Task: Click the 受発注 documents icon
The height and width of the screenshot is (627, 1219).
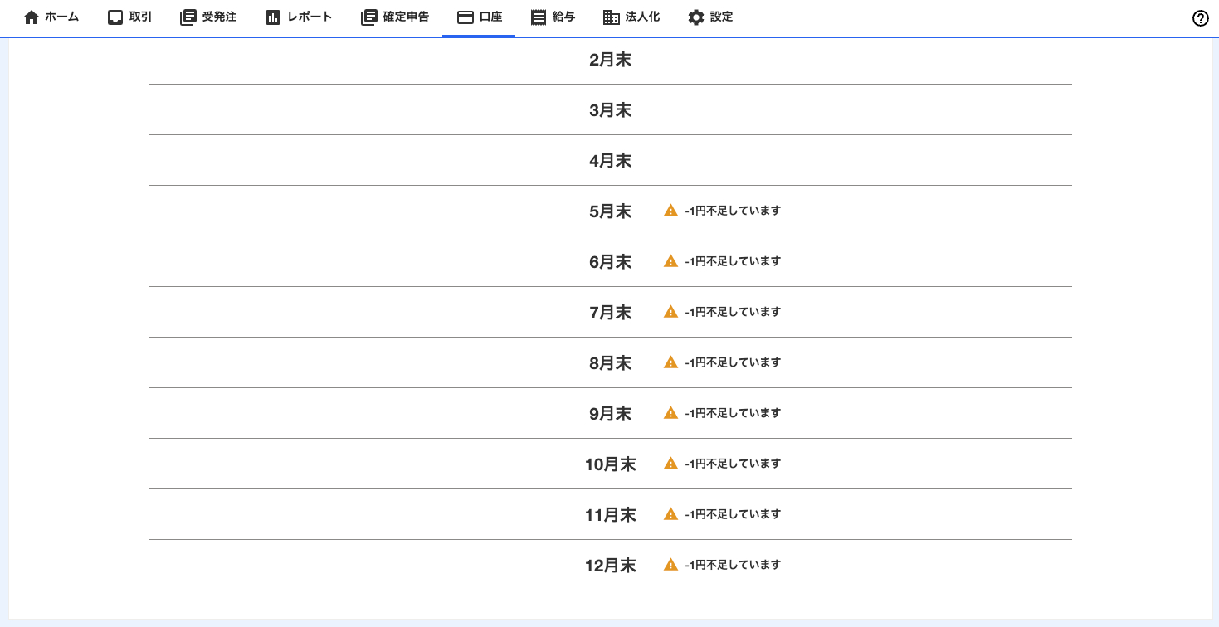Action: click(188, 17)
